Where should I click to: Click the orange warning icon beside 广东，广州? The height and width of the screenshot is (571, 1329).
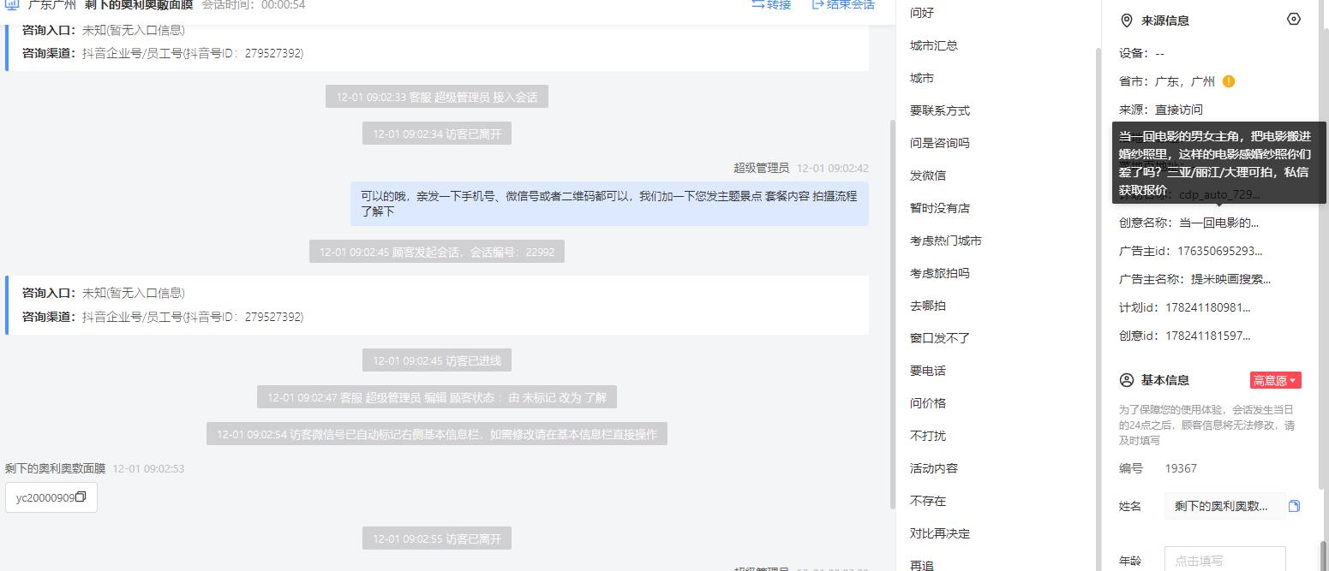(x=1229, y=81)
